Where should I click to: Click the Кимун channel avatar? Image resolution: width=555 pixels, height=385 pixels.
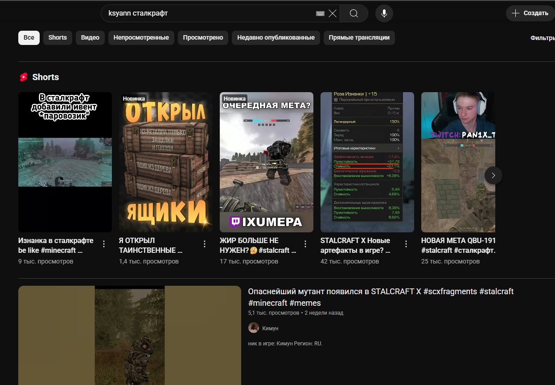[254, 328]
